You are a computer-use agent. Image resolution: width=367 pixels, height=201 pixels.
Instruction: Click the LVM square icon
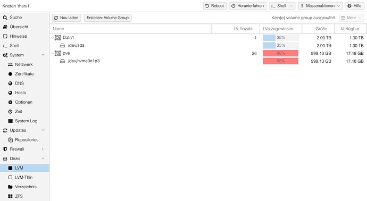(10, 168)
